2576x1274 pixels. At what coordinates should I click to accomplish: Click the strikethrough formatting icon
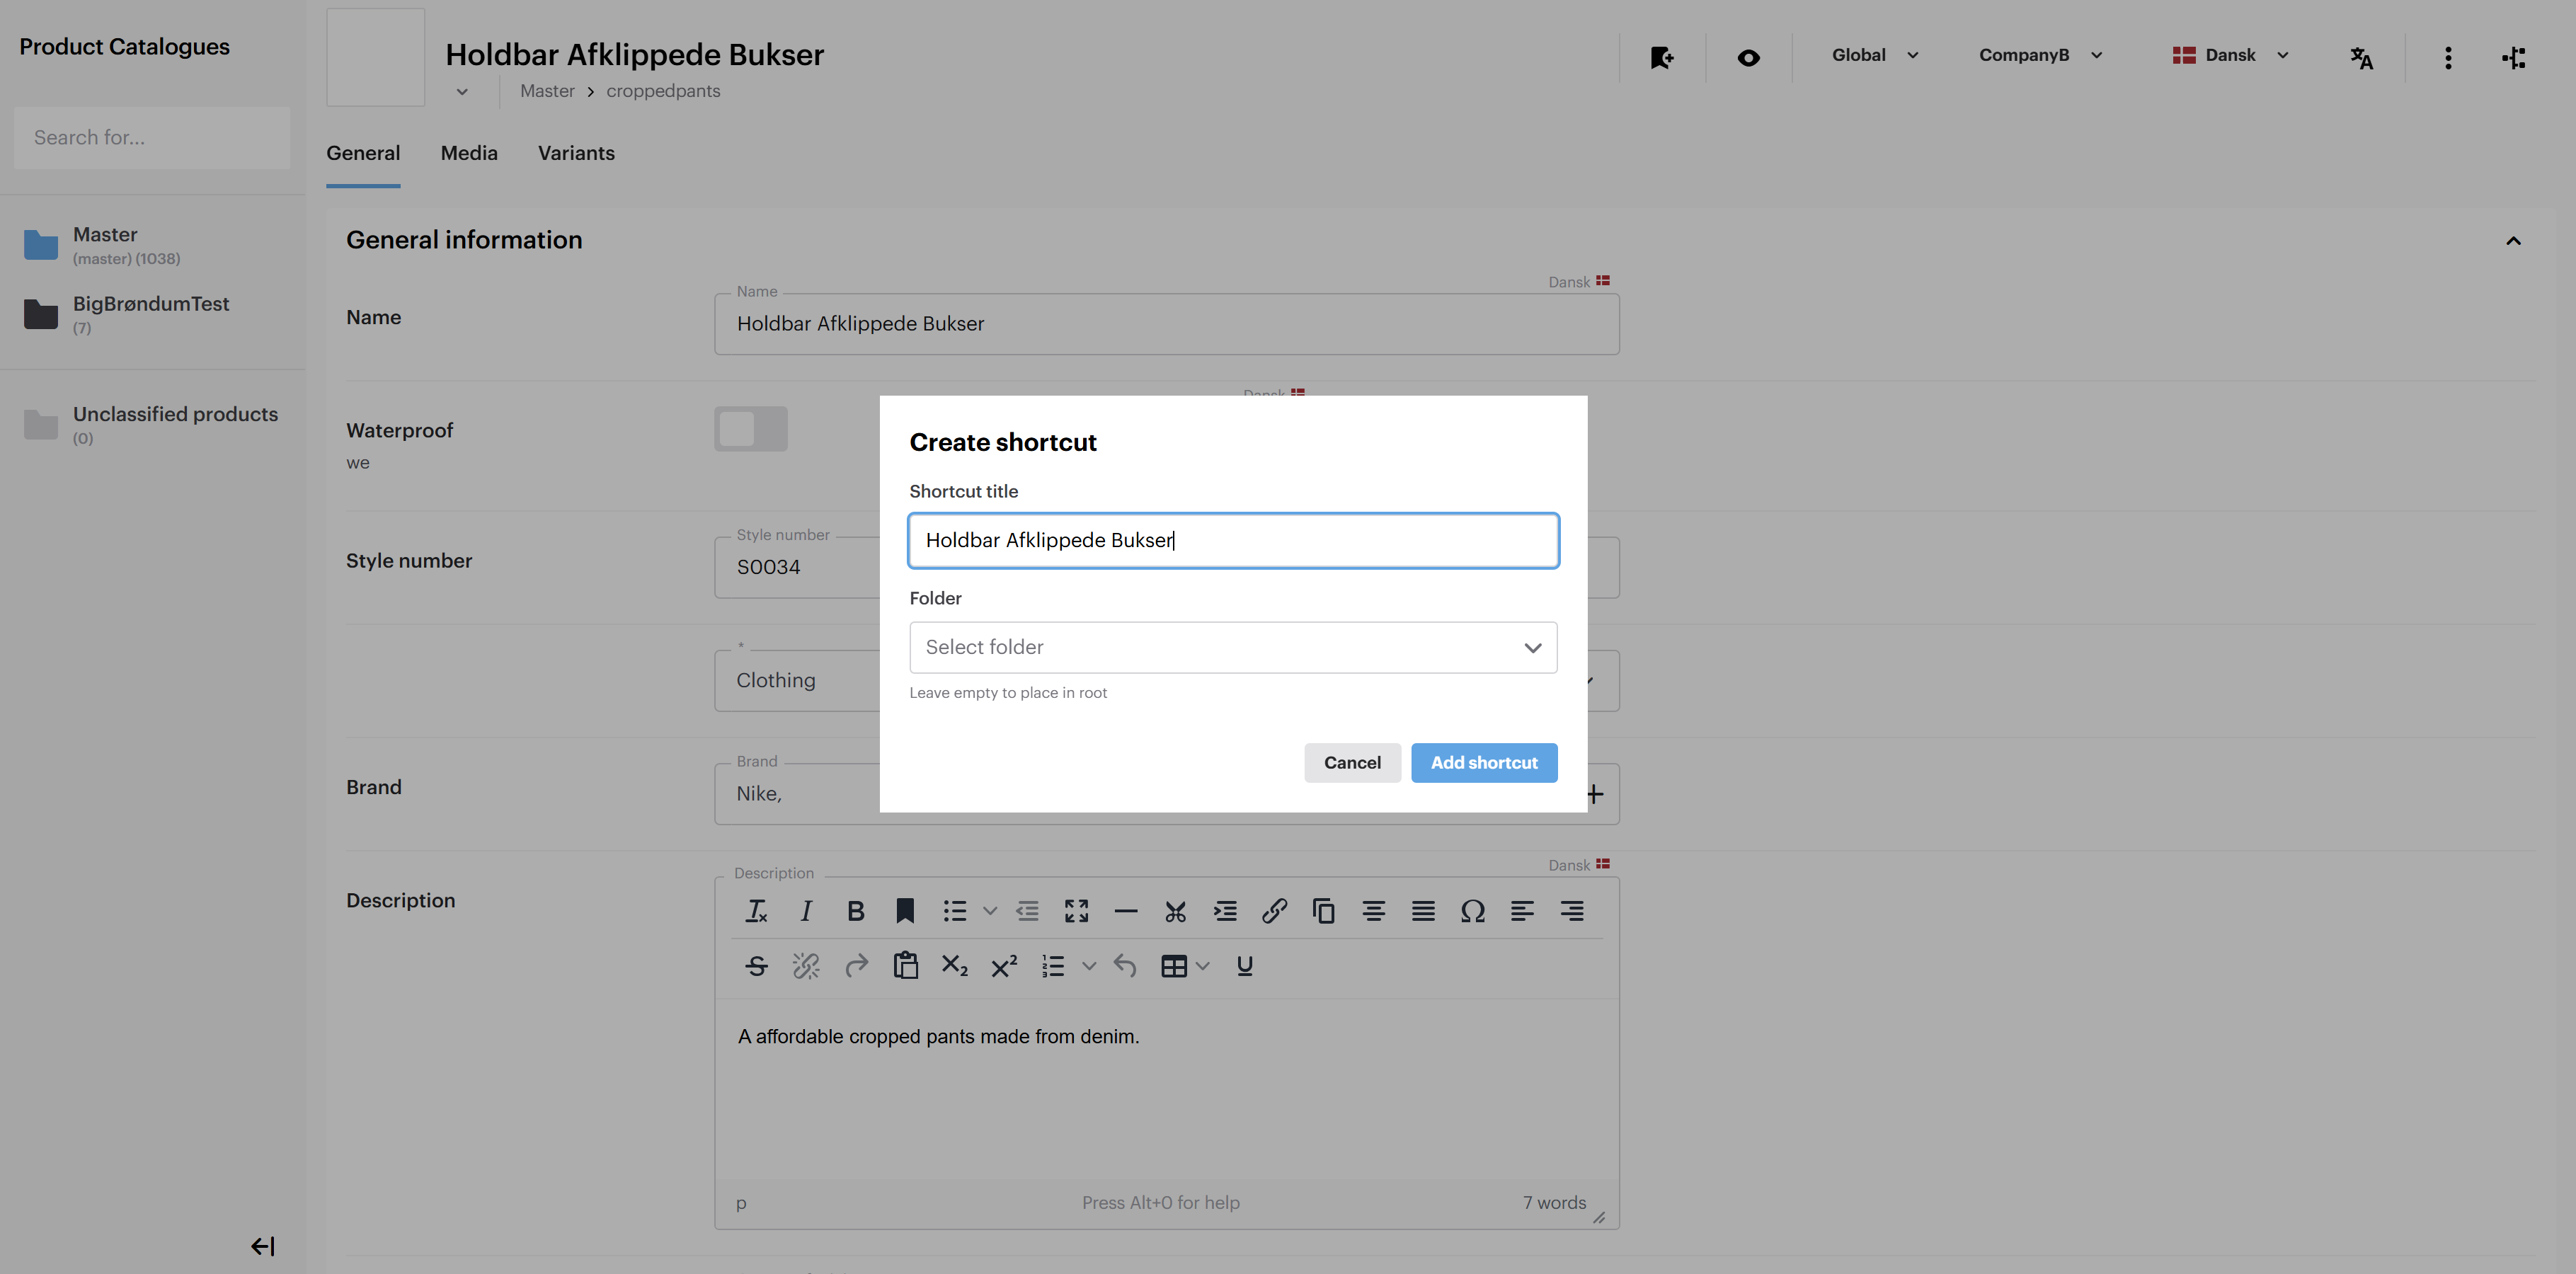pyautogui.click(x=757, y=966)
